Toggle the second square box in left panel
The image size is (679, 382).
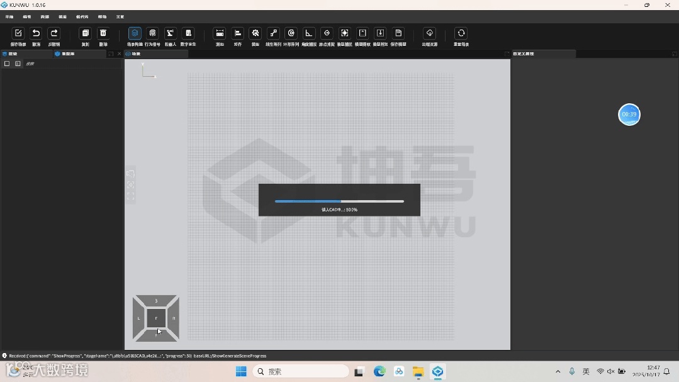pos(18,64)
